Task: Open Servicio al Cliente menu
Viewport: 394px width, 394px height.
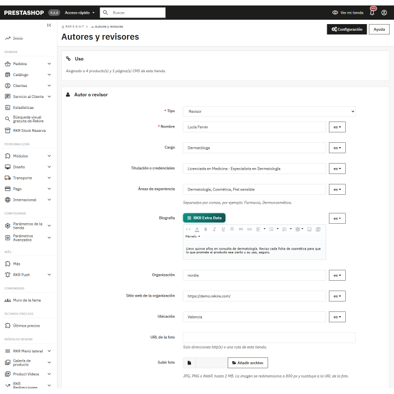Action: [x=28, y=96]
